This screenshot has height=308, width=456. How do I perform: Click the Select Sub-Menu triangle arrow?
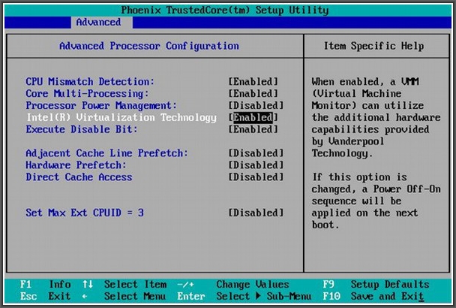click(x=258, y=296)
